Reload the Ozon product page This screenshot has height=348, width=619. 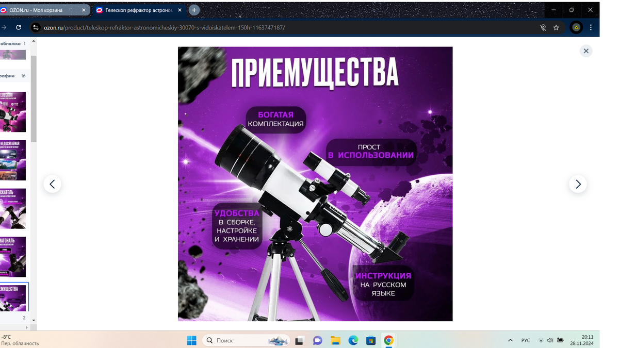point(19,27)
